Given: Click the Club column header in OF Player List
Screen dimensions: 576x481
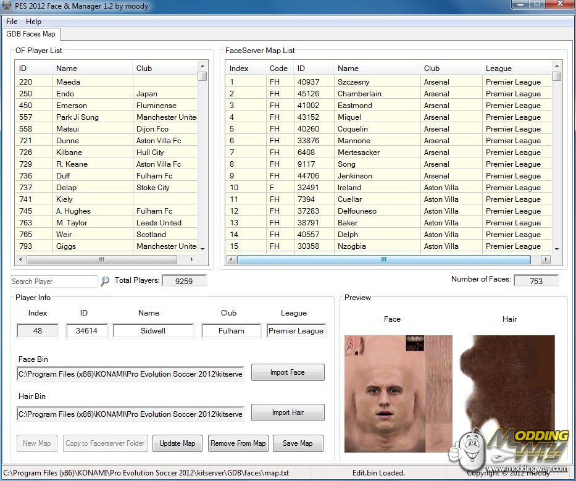Looking at the screenshot, I should click(x=144, y=69).
